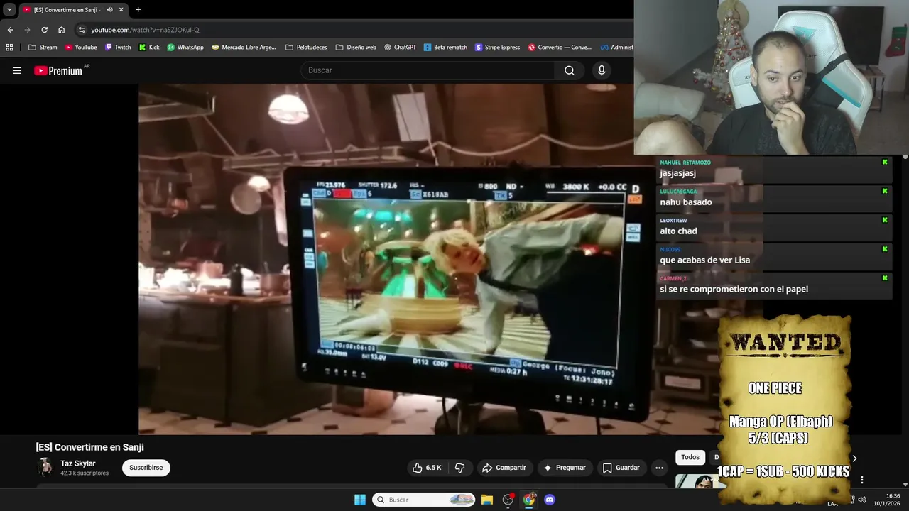Screen dimensions: 909x511
Task: Open the Beta rematch bookmark
Action: (446, 48)
